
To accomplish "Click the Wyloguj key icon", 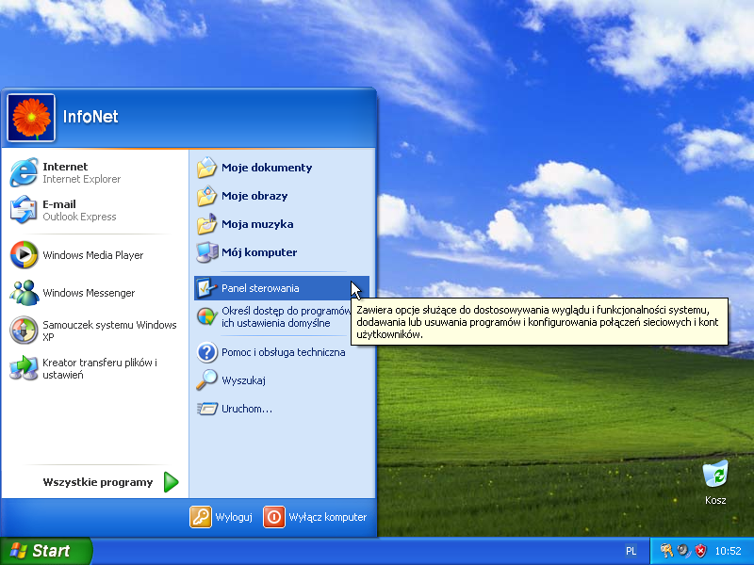I will click(x=201, y=517).
